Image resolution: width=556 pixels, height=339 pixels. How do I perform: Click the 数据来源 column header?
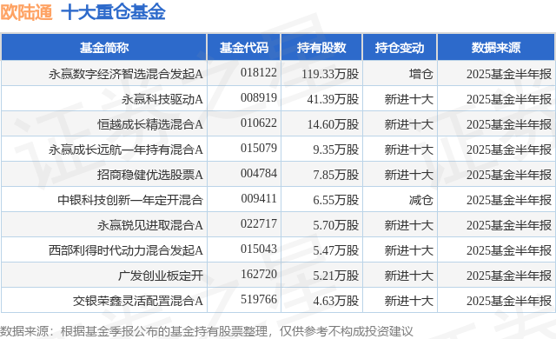pos(496,47)
